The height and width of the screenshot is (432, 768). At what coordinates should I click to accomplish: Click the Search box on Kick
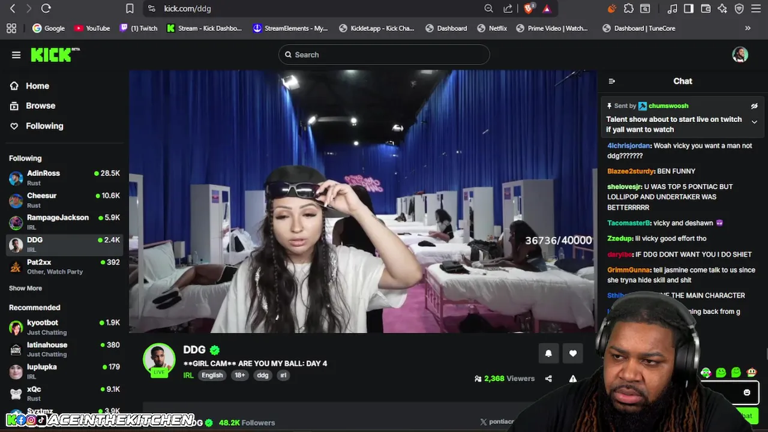click(x=384, y=55)
